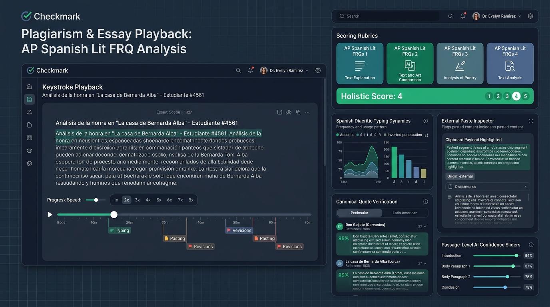Toggle the Accents series in the chart legend

tap(345, 135)
